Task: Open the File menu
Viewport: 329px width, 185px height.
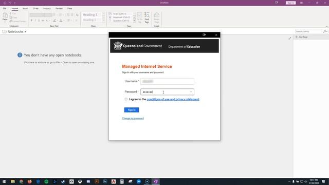Action: tap(5, 9)
